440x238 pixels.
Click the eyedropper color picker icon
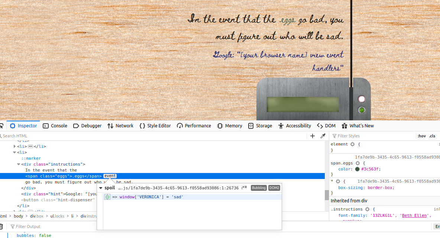pyautogui.click(x=323, y=136)
